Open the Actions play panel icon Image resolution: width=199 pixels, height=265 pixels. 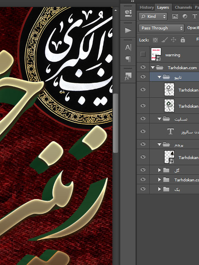click(128, 30)
